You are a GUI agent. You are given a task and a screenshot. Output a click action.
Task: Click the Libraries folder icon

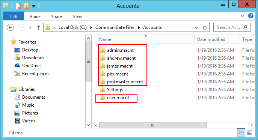(x=13, y=89)
